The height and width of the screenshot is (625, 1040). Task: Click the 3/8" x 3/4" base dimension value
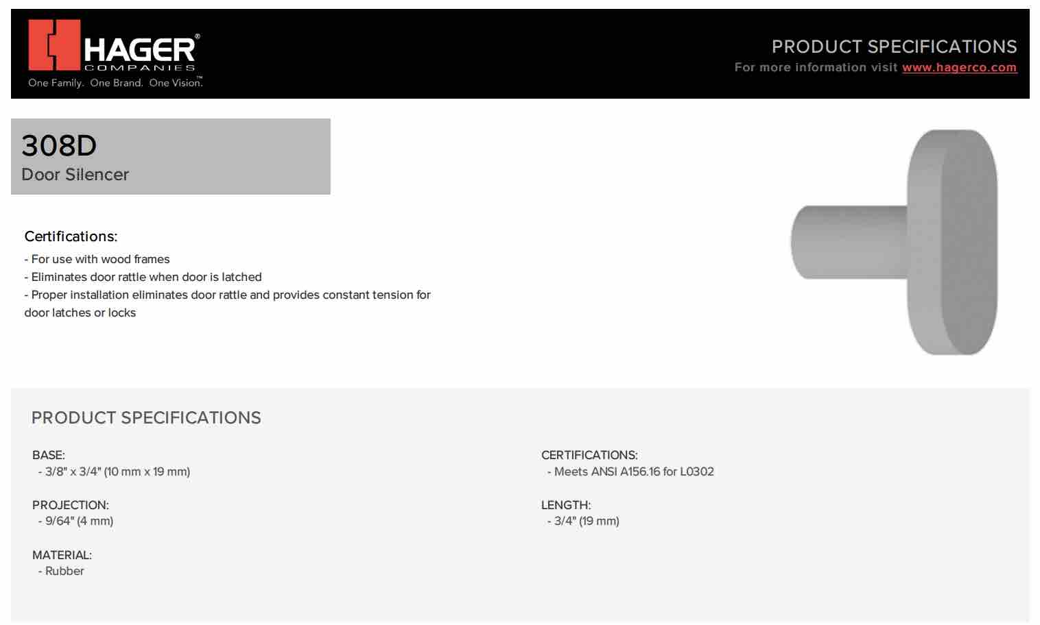click(115, 471)
